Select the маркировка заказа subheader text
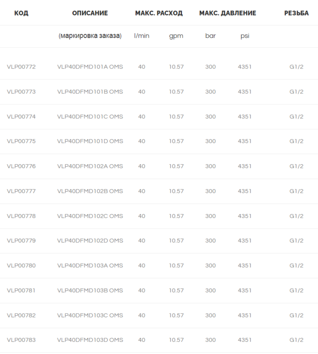 click(x=90, y=36)
